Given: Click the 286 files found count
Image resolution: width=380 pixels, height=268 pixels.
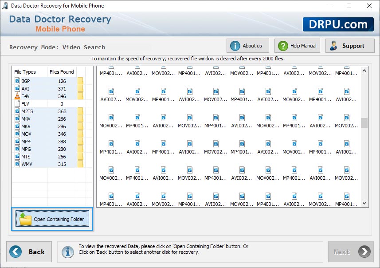Looking at the screenshot, I should (62, 126).
